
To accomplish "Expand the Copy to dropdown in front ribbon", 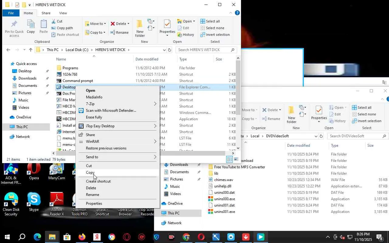I will 104,33.
